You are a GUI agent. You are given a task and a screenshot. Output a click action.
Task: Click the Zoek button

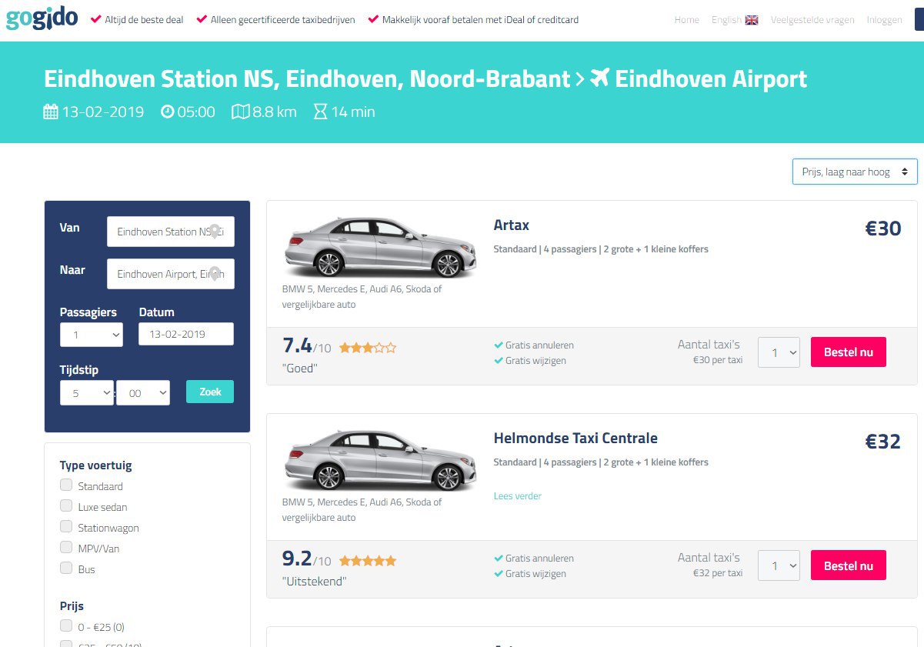[210, 392]
